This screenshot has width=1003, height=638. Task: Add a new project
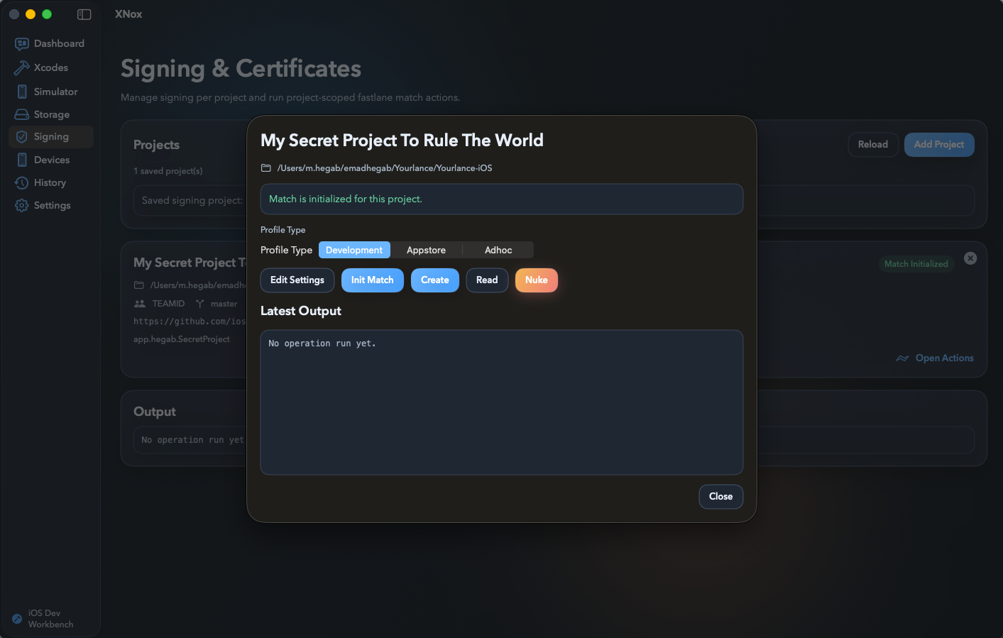938,144
